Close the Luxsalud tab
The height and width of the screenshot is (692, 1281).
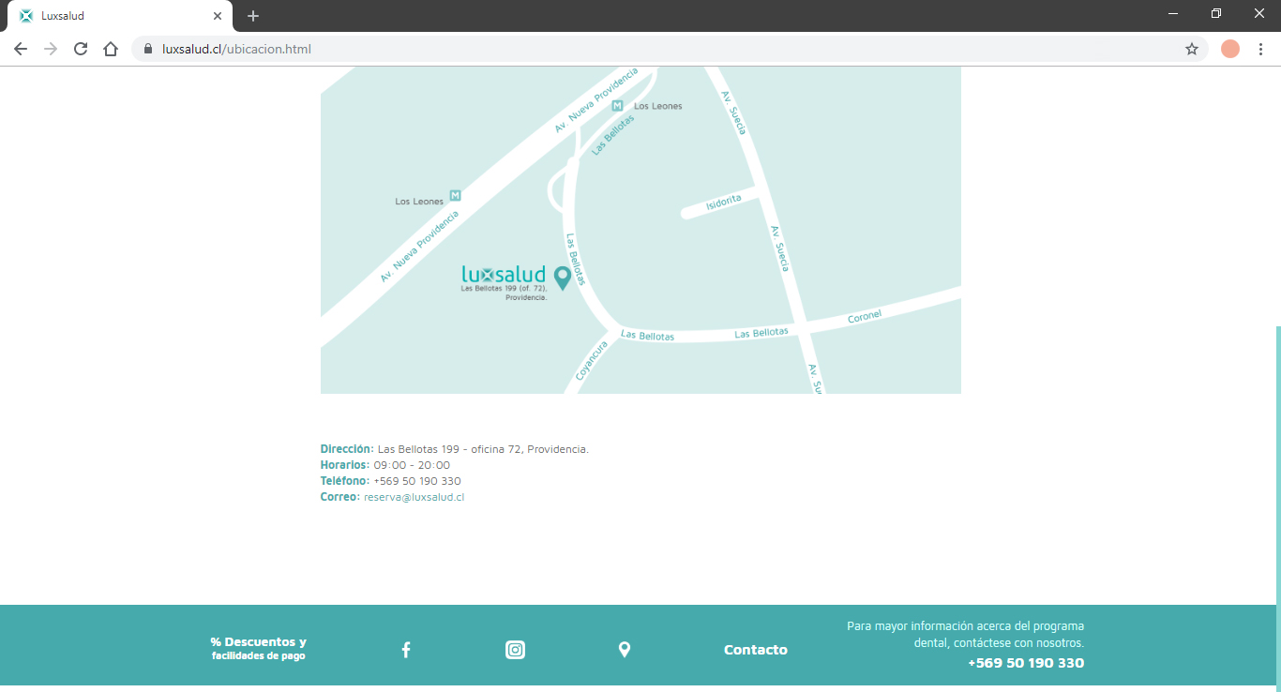coord(218,16)
